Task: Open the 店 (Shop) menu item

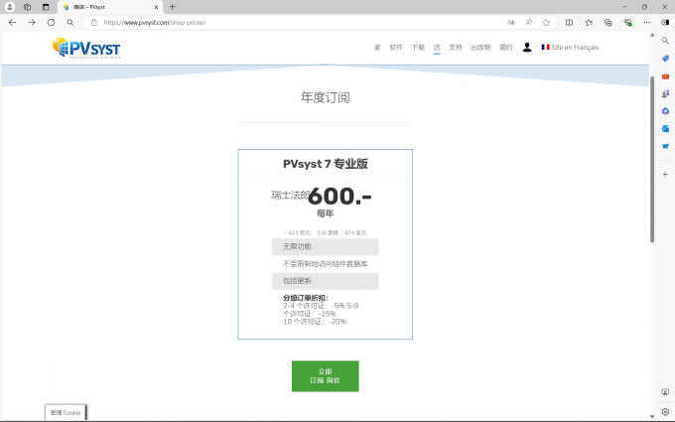Action: point(437,48)
